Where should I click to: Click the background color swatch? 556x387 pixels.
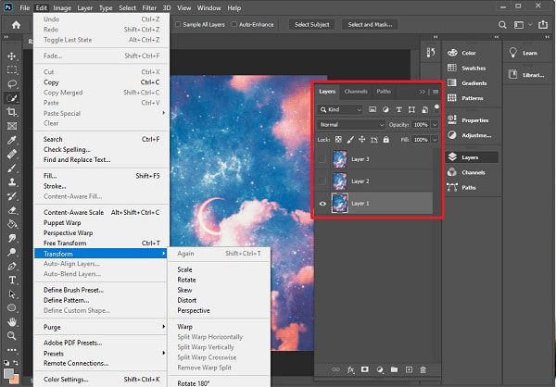click(x=16, y=380)
